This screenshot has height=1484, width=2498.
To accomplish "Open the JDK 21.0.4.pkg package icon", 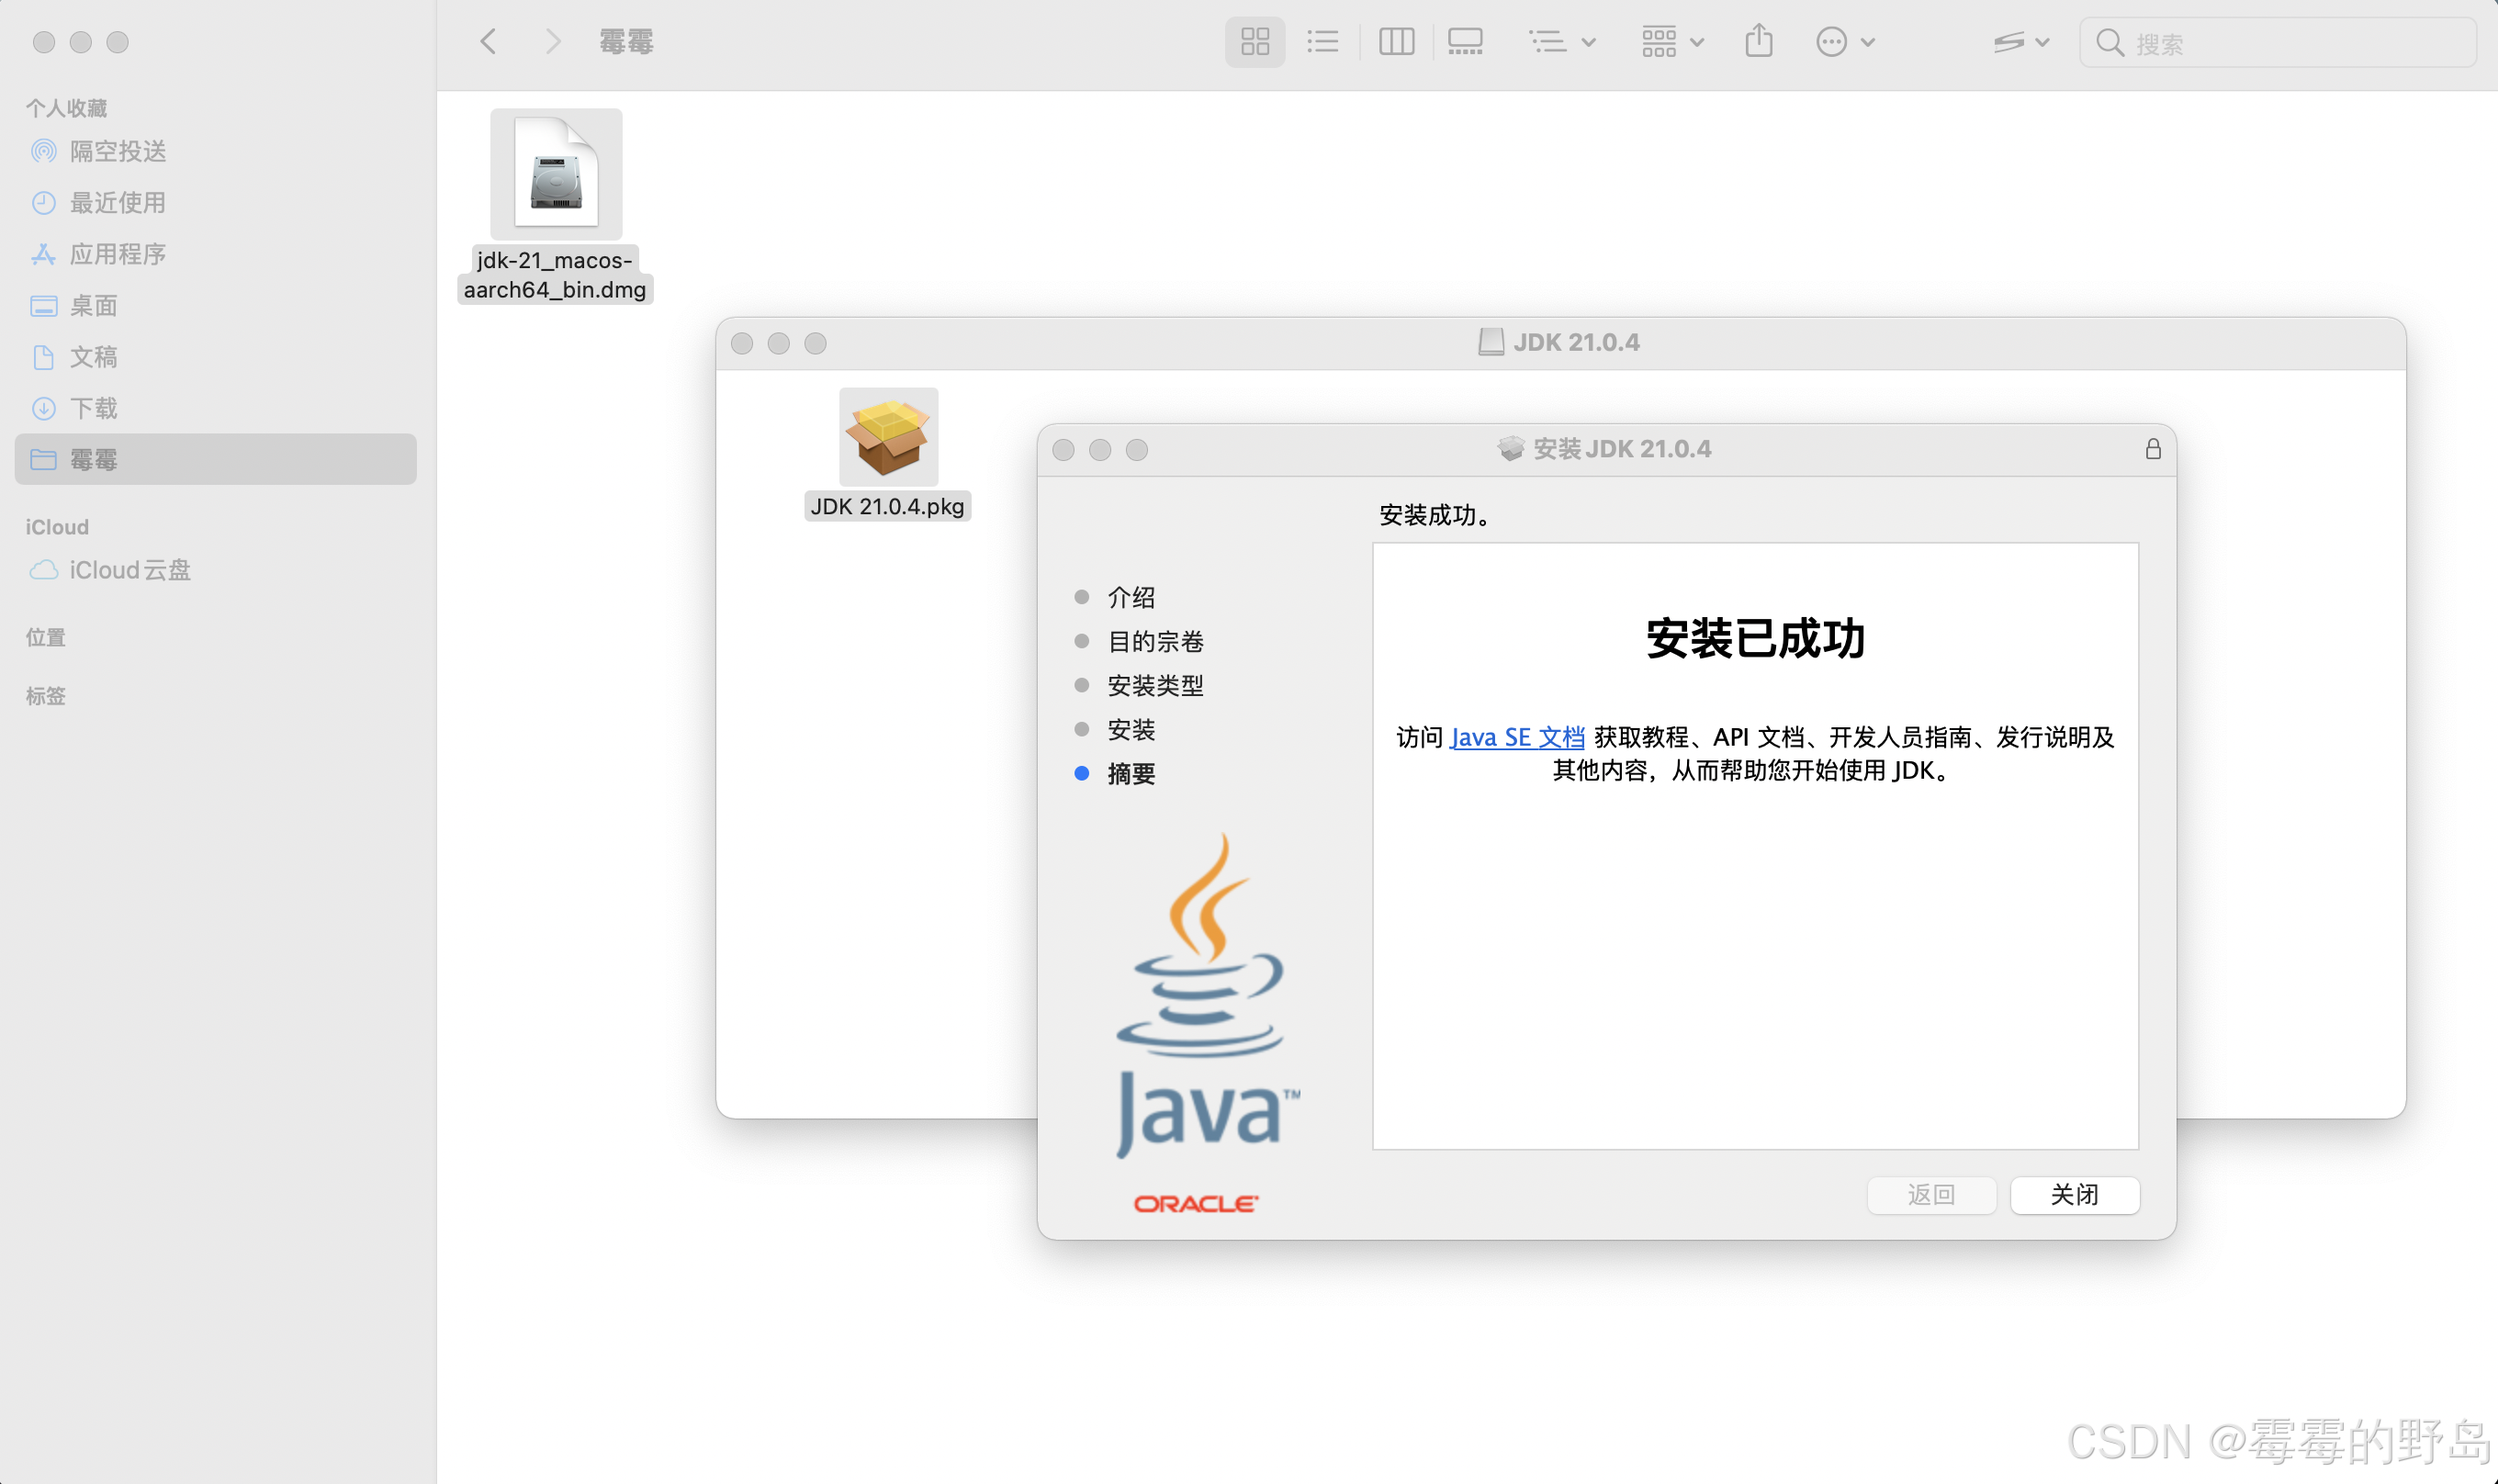I will pyautogui.click(x=887, y=437).
